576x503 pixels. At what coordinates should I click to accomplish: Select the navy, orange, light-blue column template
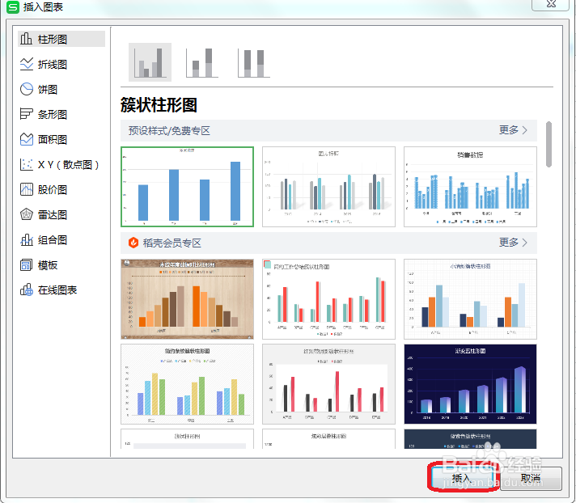[x=470, y=299]
